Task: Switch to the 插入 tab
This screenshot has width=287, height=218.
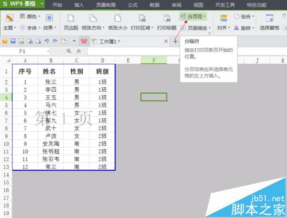Action: [79, 5]
